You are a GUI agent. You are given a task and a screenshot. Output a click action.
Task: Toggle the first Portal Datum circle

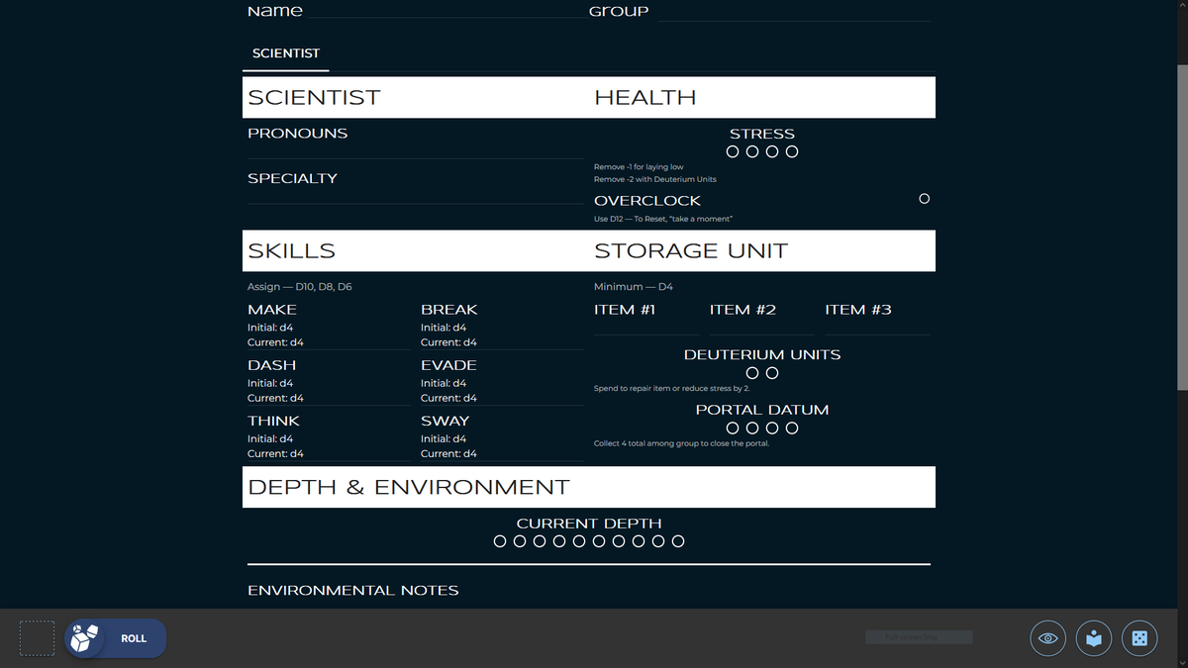pyautogui.click(x=733, y=429)
